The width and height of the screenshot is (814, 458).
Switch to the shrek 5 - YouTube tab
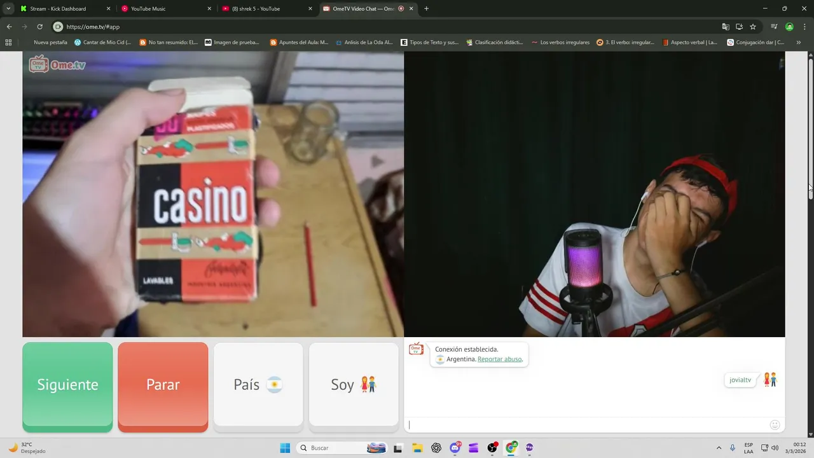click(x=261, y=9)
